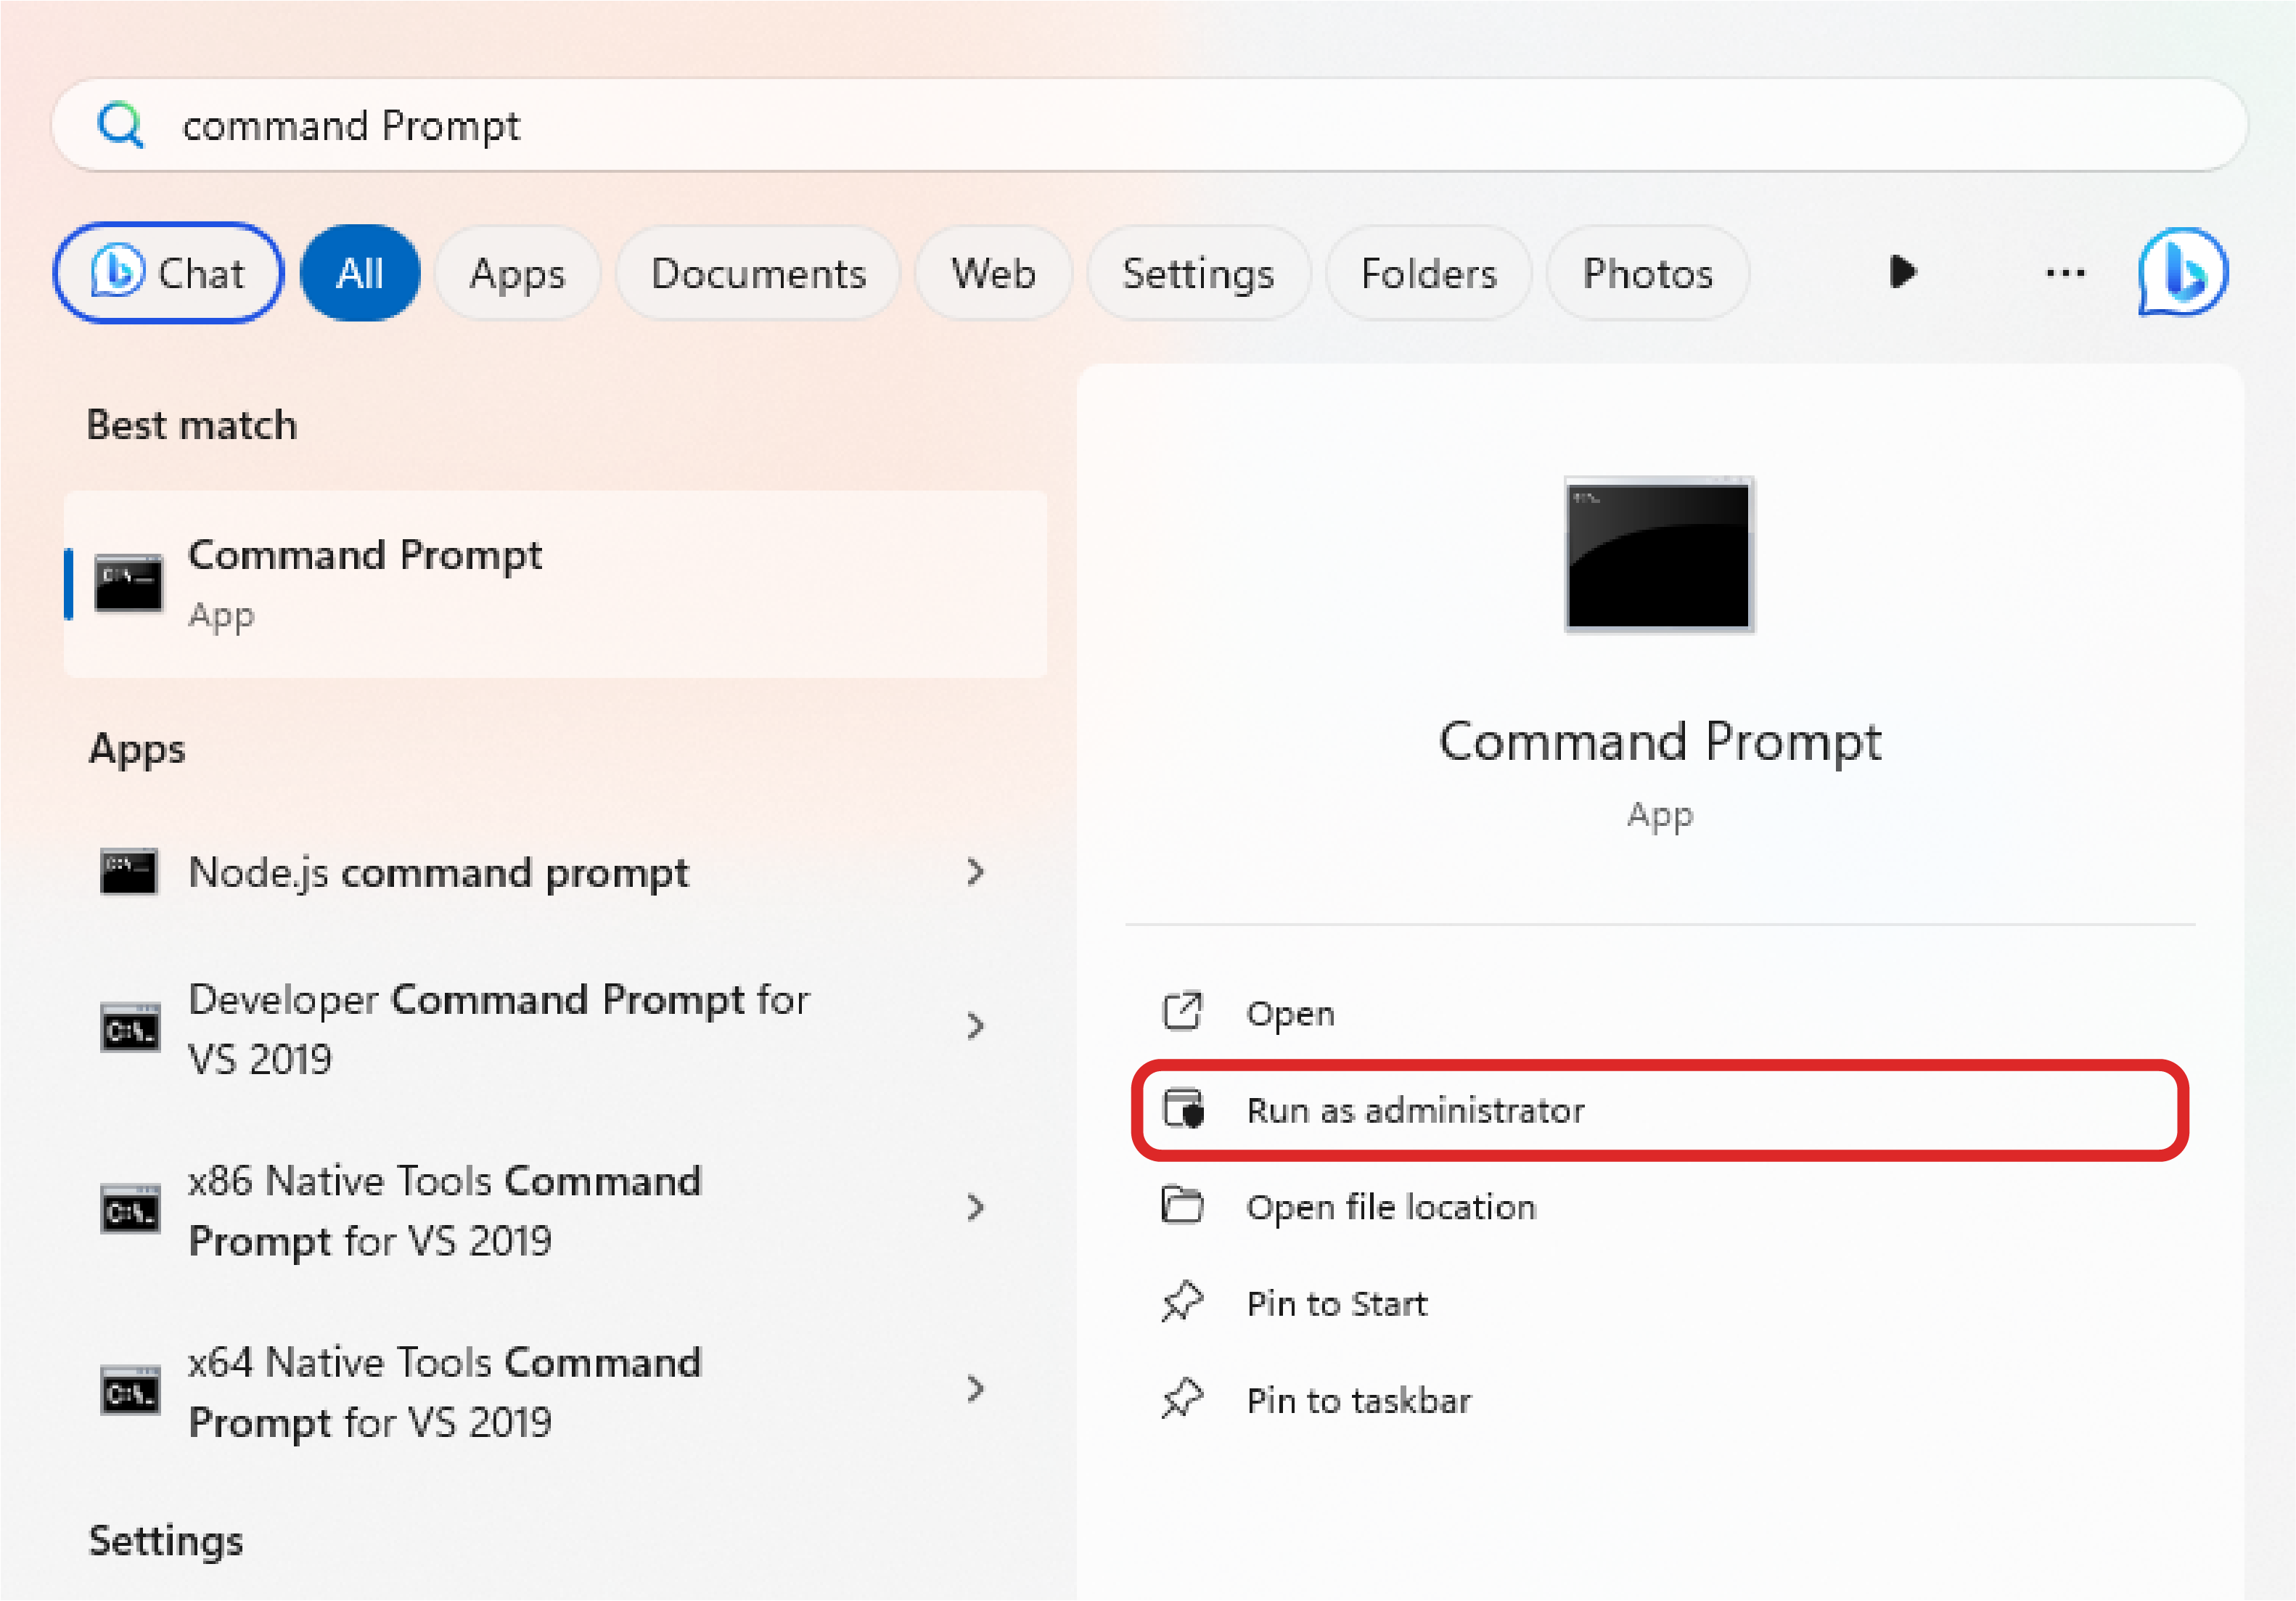Click the Command Prompt title in preview pane
Screen dimensions: 2296x1601
(1660, 742)
